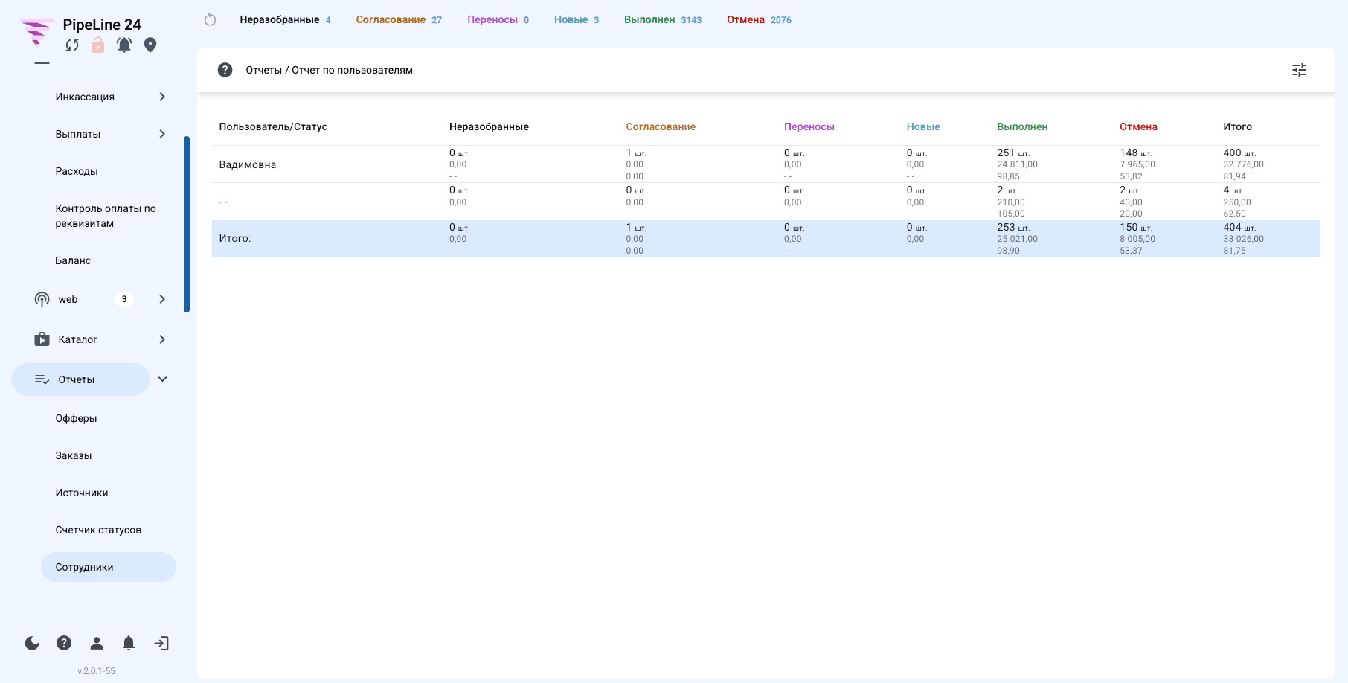Open notifications bell at sidebar bottom
This screenshot has width=1348, height=683.
click(129, 643)
